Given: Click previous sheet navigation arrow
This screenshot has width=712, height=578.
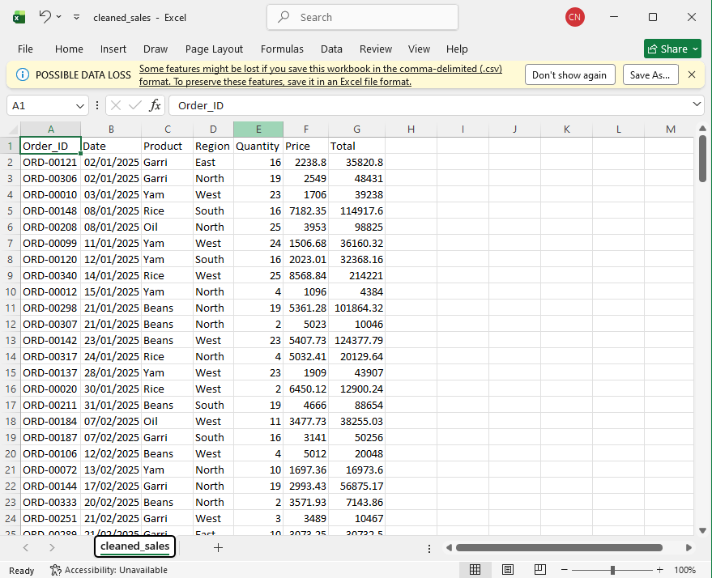Looking at the screenshot, I should click(x=26, y=547).
